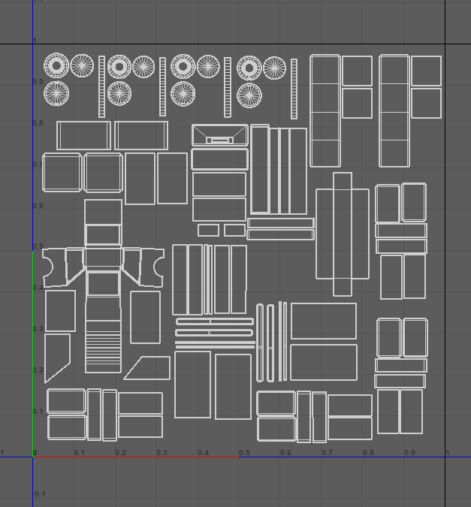Click the left shell with semicircular notch

(53, 268)
